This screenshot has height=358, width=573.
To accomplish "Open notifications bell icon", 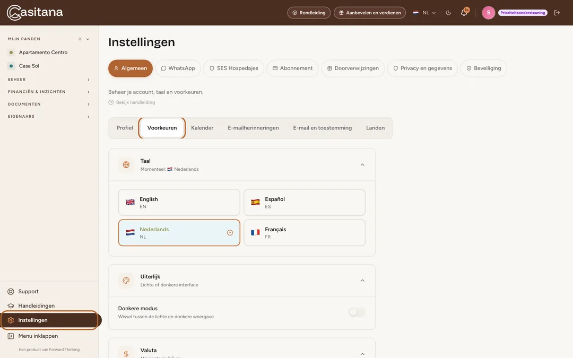I will coord(464,12).
